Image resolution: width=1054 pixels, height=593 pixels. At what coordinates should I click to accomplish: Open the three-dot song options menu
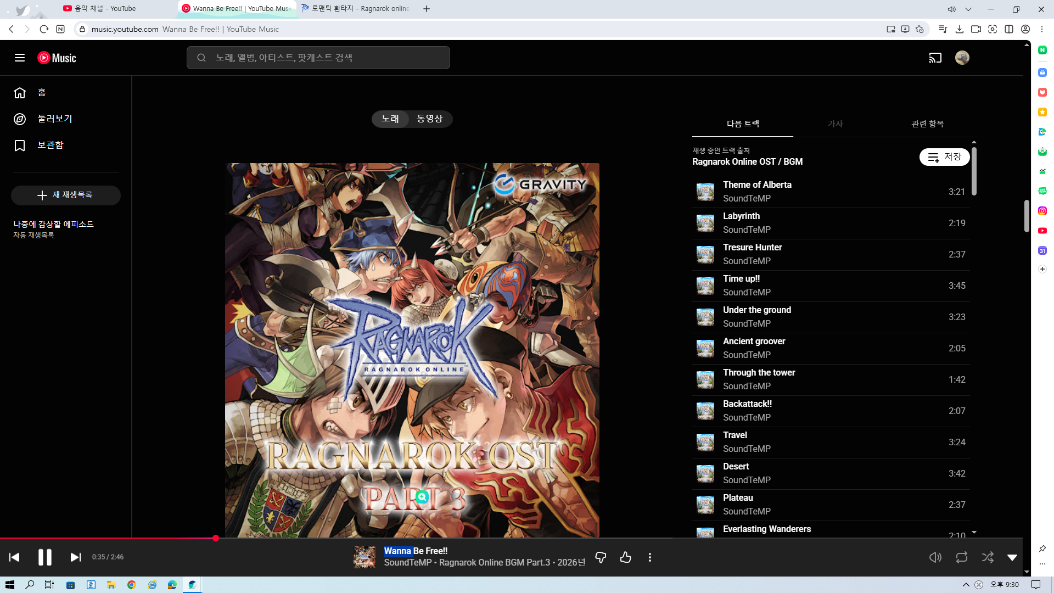[650, 557]
